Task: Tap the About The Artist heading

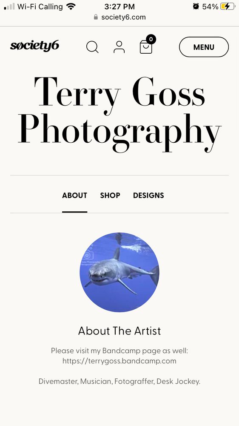Action: (x=119, y=331)
